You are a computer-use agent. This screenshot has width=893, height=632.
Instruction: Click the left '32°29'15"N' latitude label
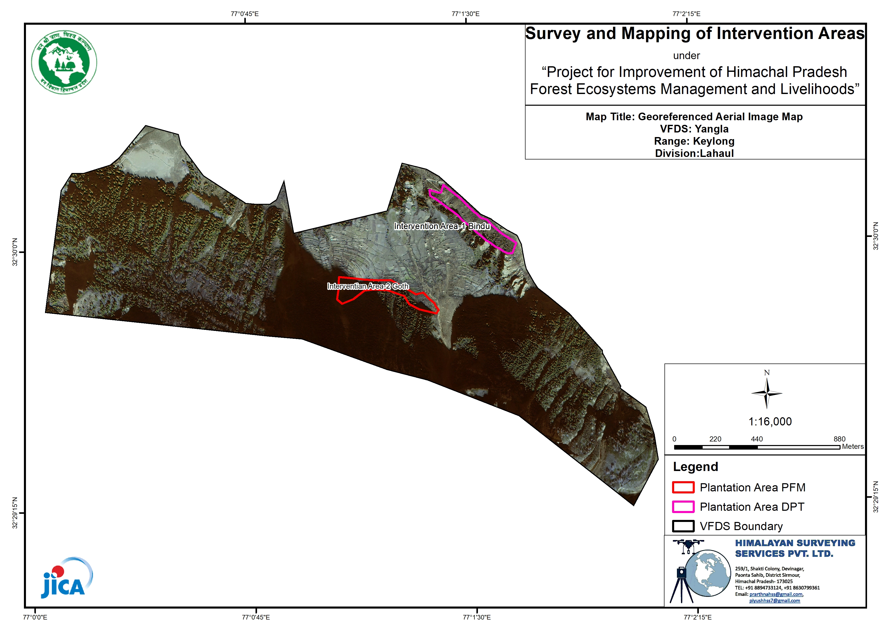click(x=15, y=513)
